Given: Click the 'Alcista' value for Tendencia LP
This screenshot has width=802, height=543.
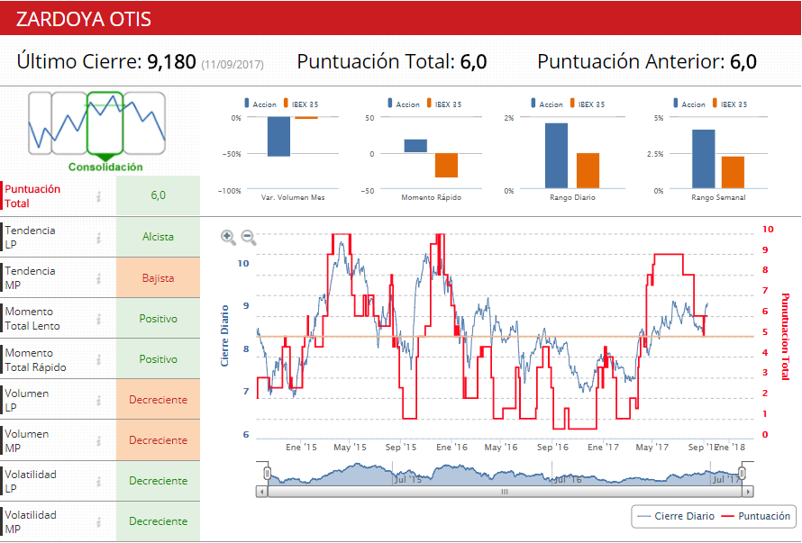Looking at the screenshot, I should coord(158,237).
